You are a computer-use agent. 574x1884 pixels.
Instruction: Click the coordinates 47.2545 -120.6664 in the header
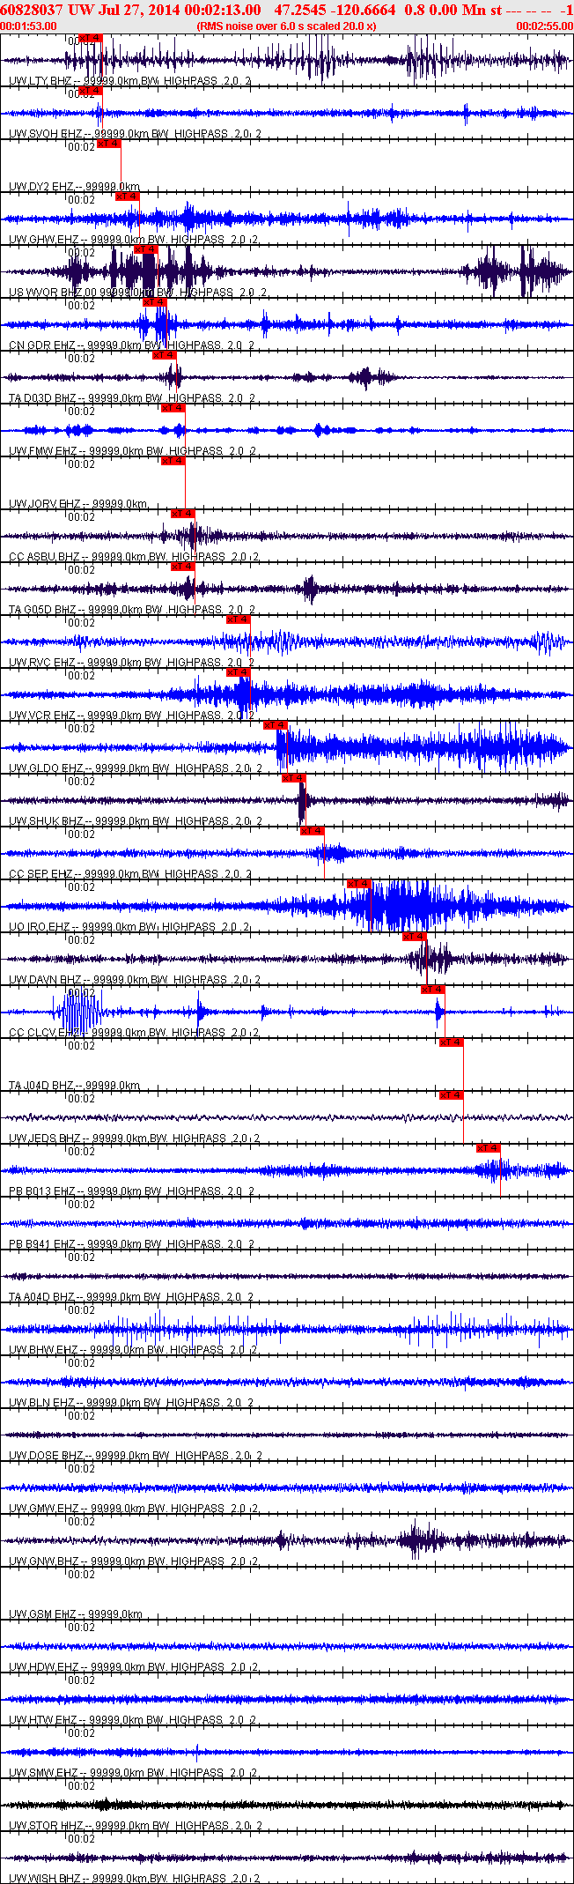[335, 10]
